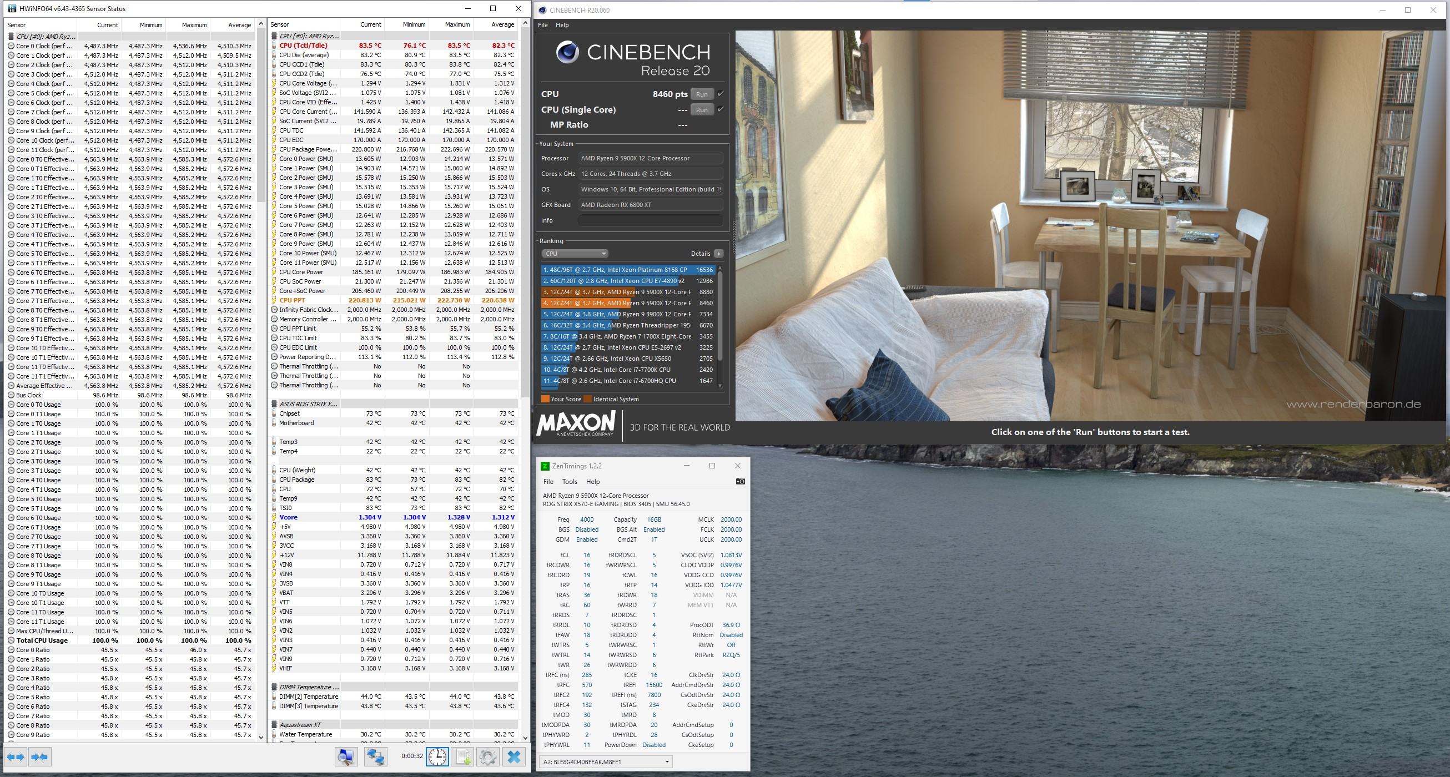Click left sensor panel vertical scrollbar thumb
Viewport: 1450px width, 777px height.
pyautogui.click(x=260, y=115)
